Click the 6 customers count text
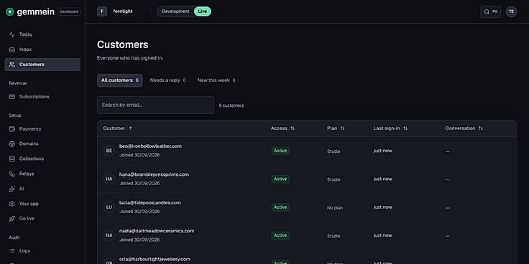This screenshot has width=529, height=264. 231,105
